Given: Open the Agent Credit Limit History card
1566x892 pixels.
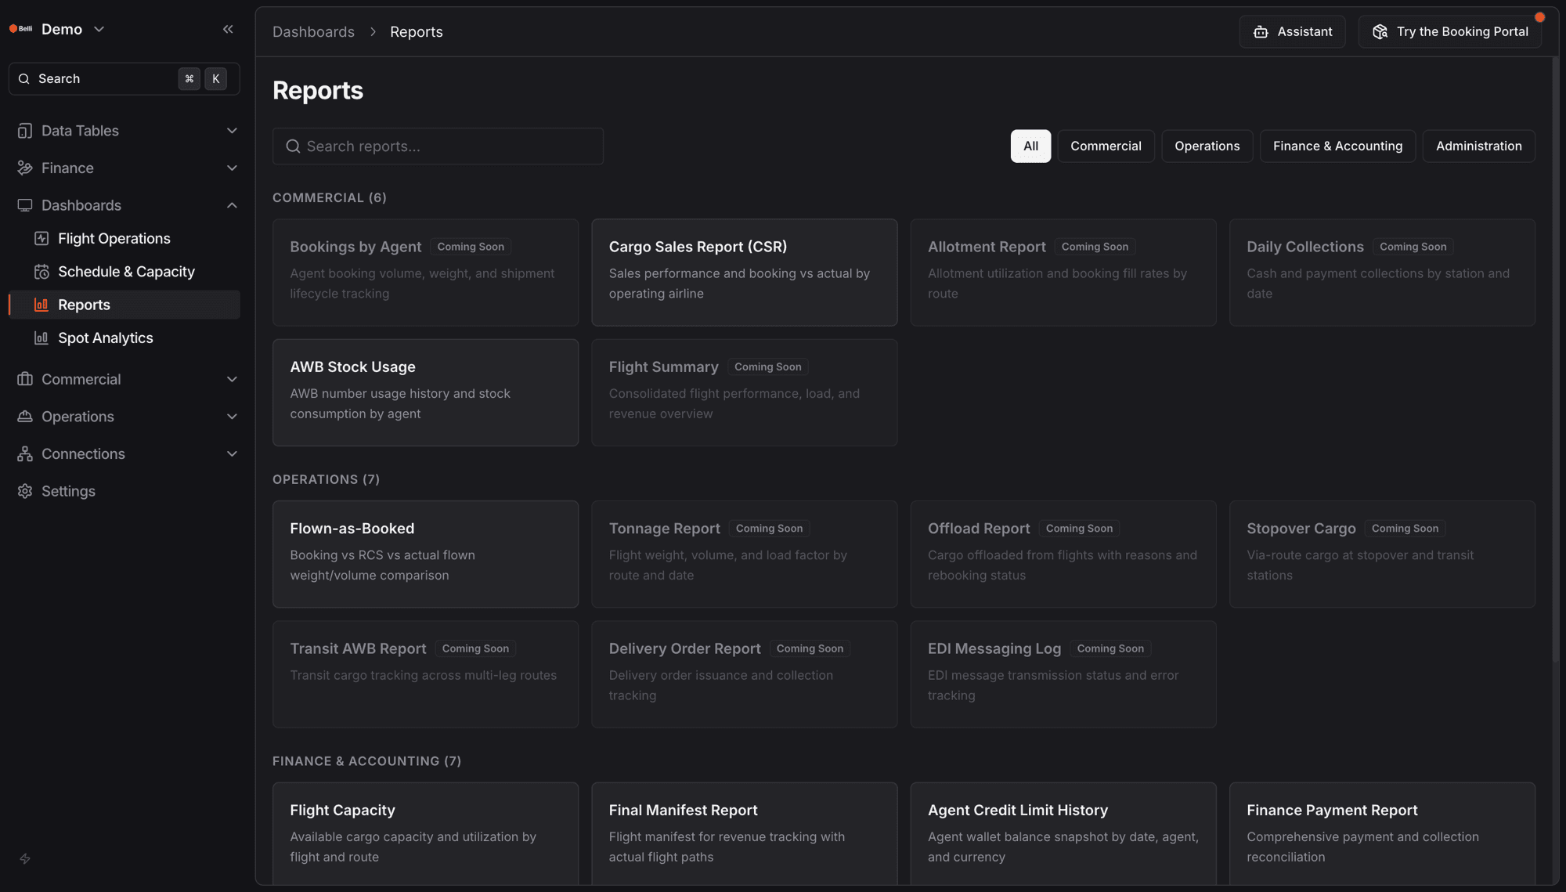Looking at the screenshot, I should point(1063,834).
